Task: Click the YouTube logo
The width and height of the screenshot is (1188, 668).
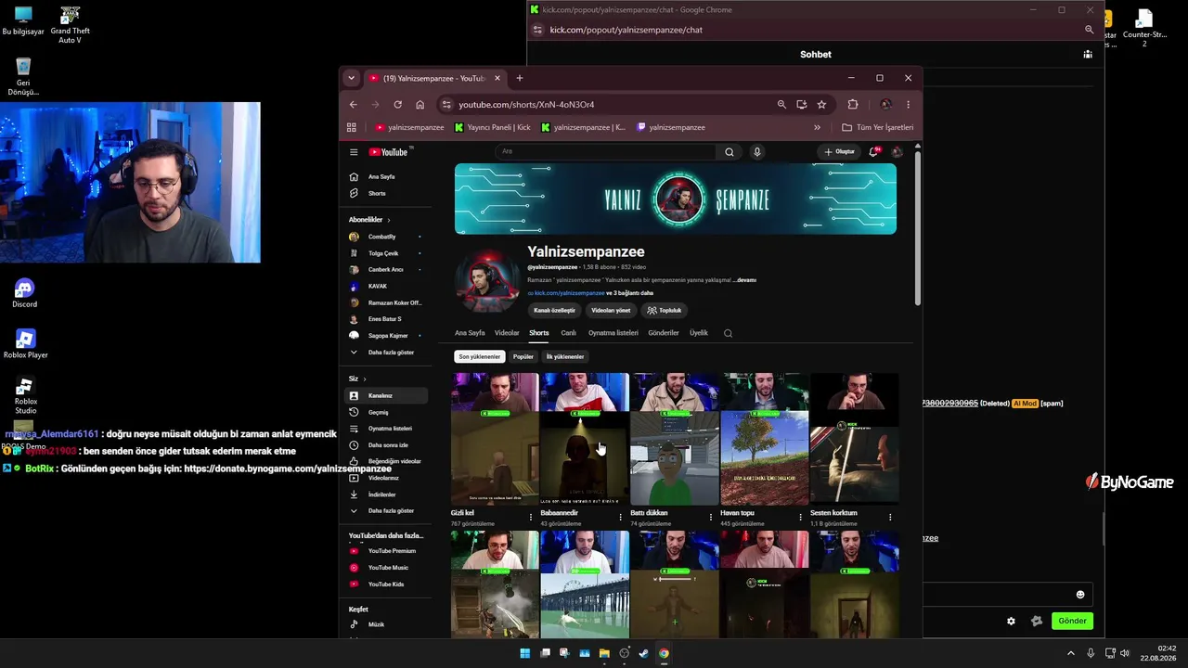Action: click(389, 152)
